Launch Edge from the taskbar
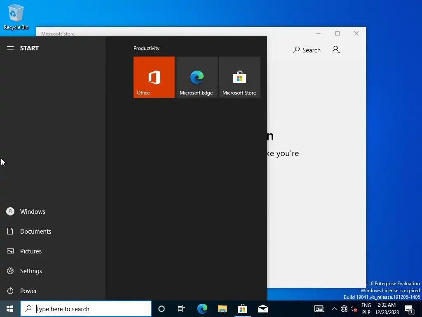The image size is (422, 317). pyautogui.click(x=202, y=309)
